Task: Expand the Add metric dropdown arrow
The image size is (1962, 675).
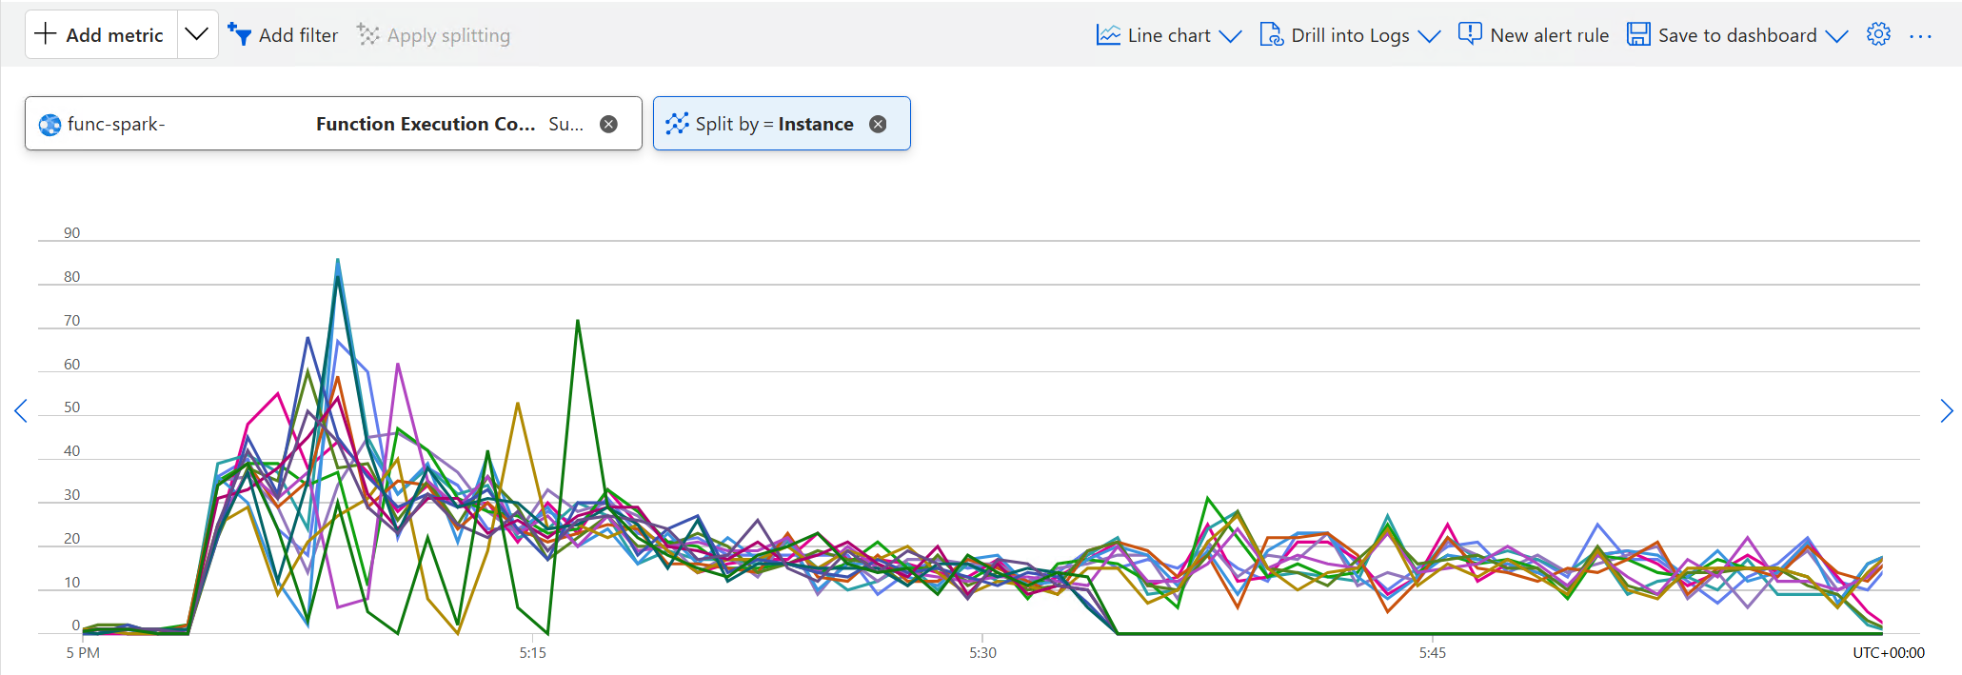Action: point(197,34)
